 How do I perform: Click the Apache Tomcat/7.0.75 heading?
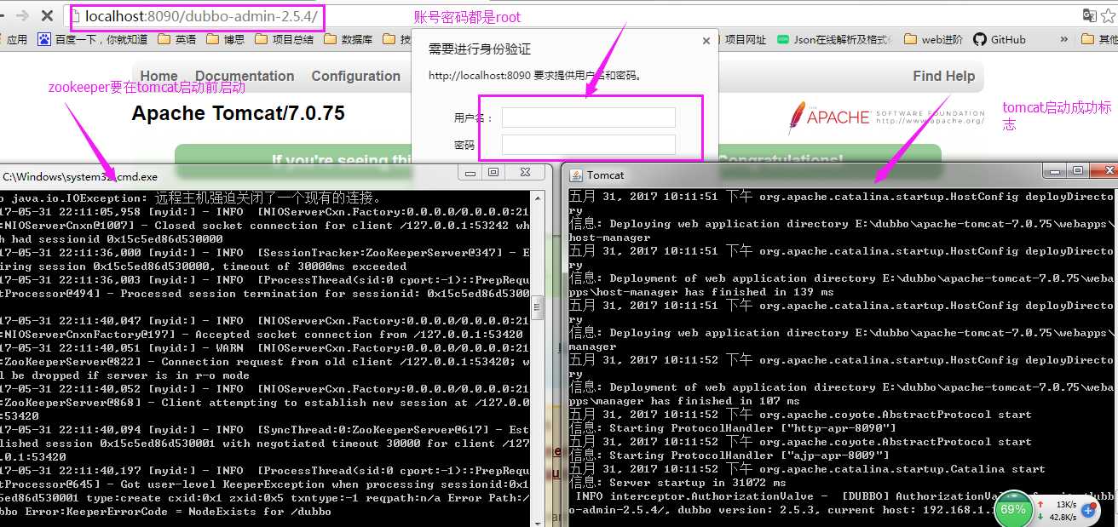(x=238, y=113)
